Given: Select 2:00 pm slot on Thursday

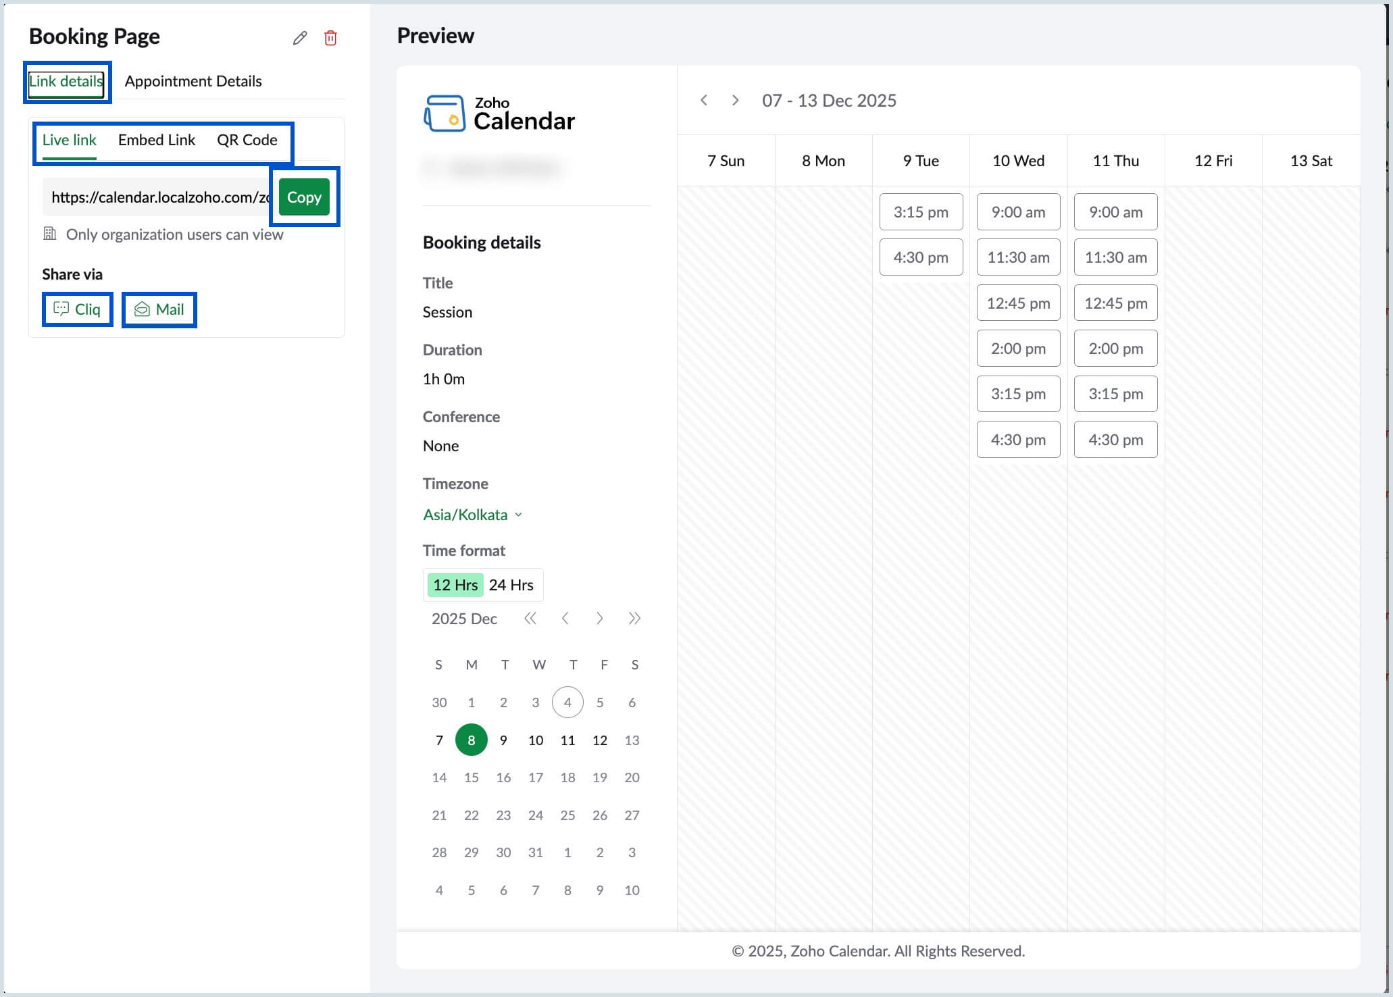Looking at the screenshot, I should [x=1116, y=349].
